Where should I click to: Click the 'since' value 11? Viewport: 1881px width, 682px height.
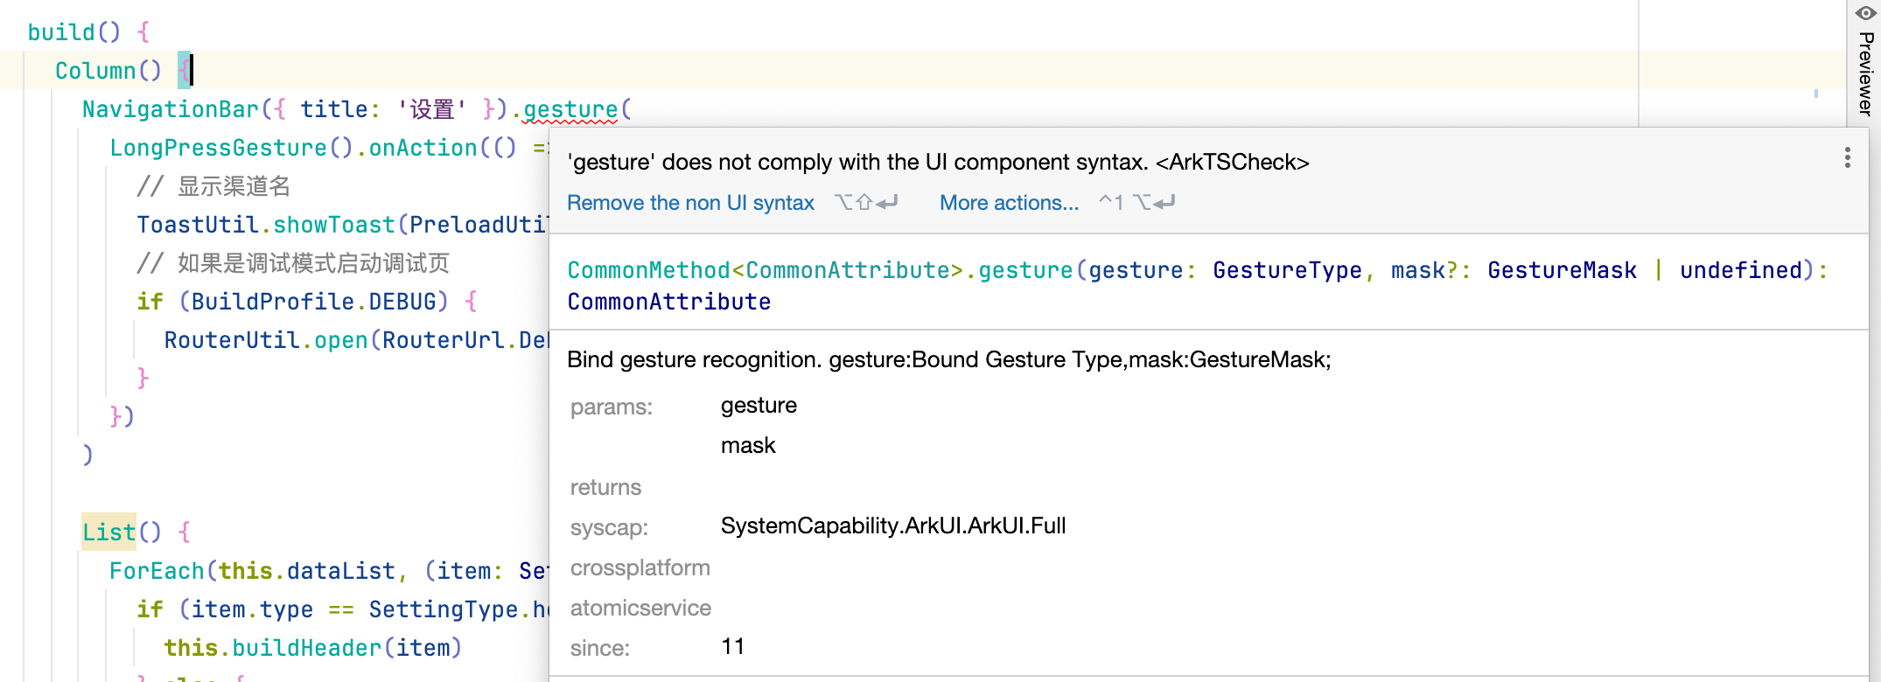click(733, 646)
